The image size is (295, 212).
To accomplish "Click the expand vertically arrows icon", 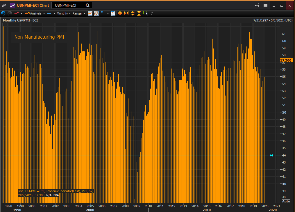I will 133,13.
